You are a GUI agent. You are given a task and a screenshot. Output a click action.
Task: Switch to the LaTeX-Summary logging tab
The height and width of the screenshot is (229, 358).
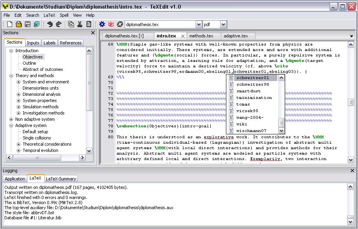tap(61, 179)
